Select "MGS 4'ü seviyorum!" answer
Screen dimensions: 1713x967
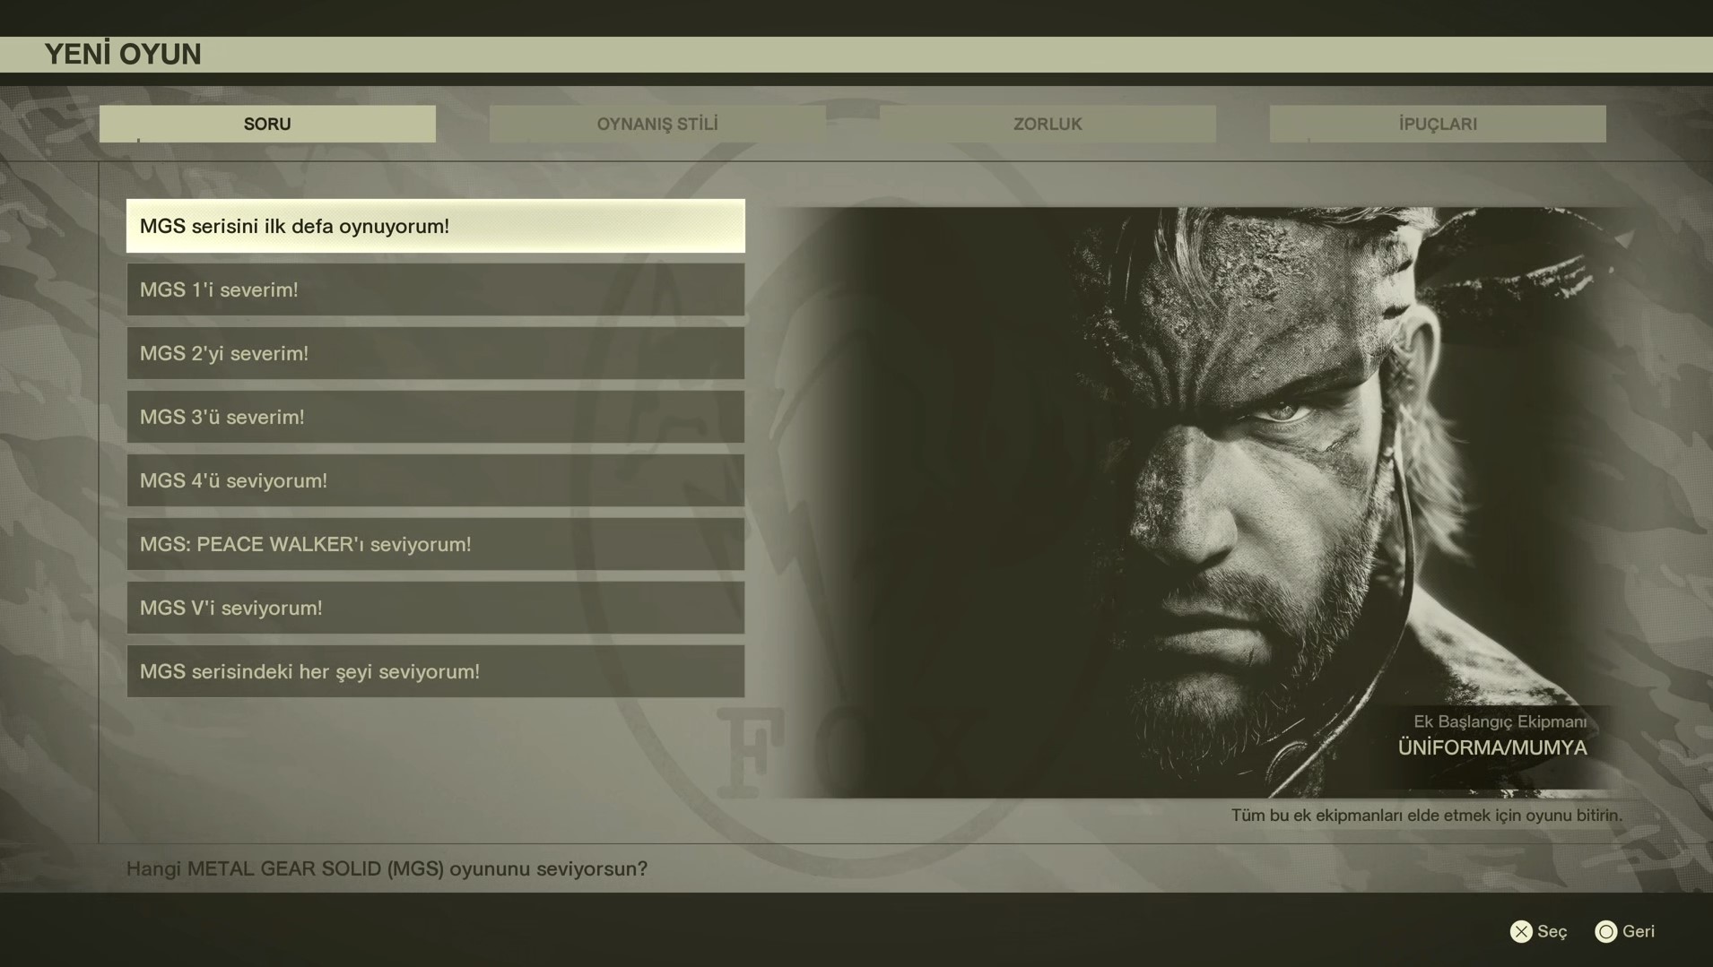pos(435,480)
